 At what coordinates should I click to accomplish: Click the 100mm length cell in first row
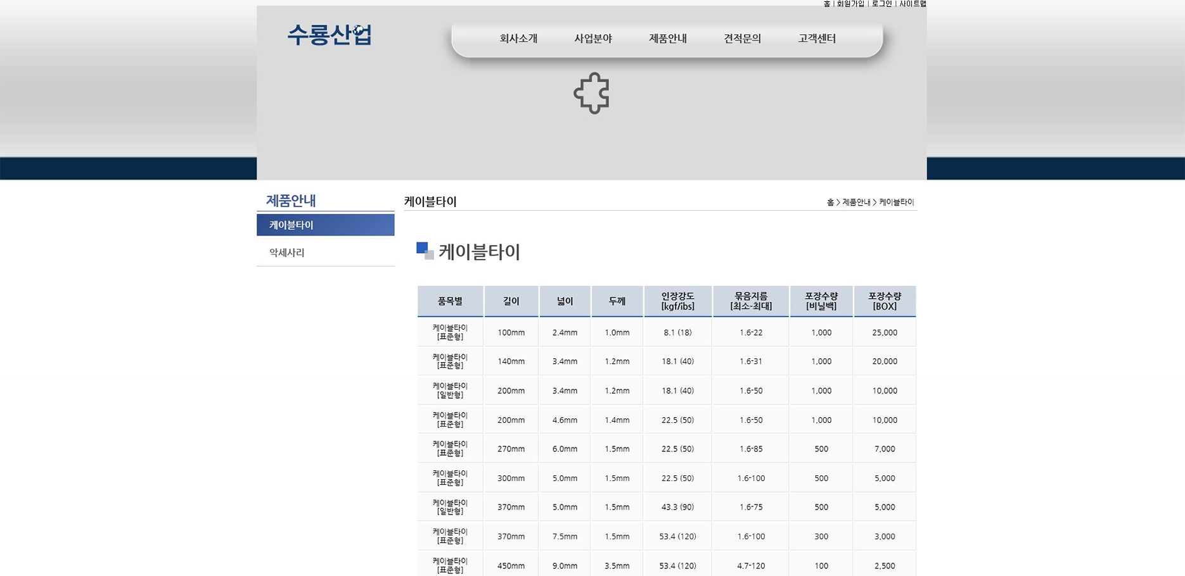tap(511, 332)
